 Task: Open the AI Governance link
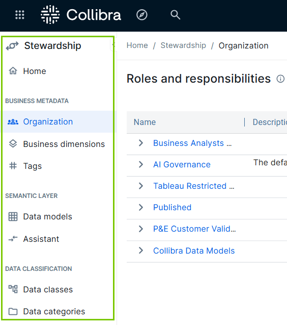[182, 165]
